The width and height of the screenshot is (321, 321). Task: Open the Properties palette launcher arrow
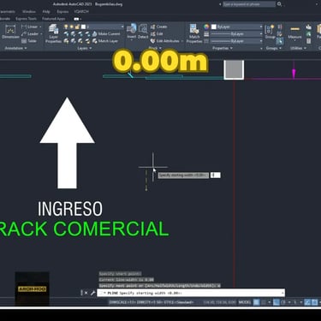(261, 49)
